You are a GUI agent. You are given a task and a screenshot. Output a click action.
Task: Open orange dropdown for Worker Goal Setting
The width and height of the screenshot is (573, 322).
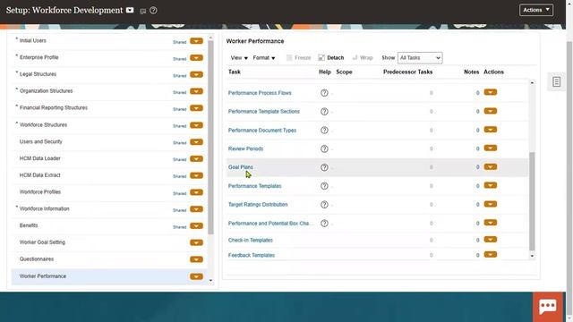point(196,242)
